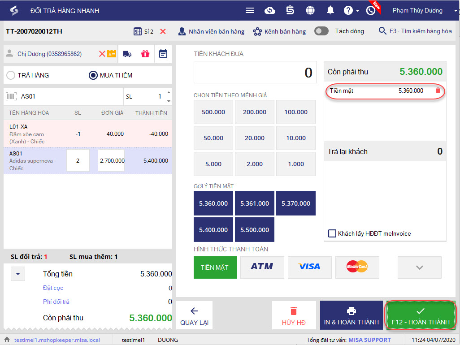Open the help question mark icon
This screenshot has height=345, width=460.
click(x=348, y=11)
